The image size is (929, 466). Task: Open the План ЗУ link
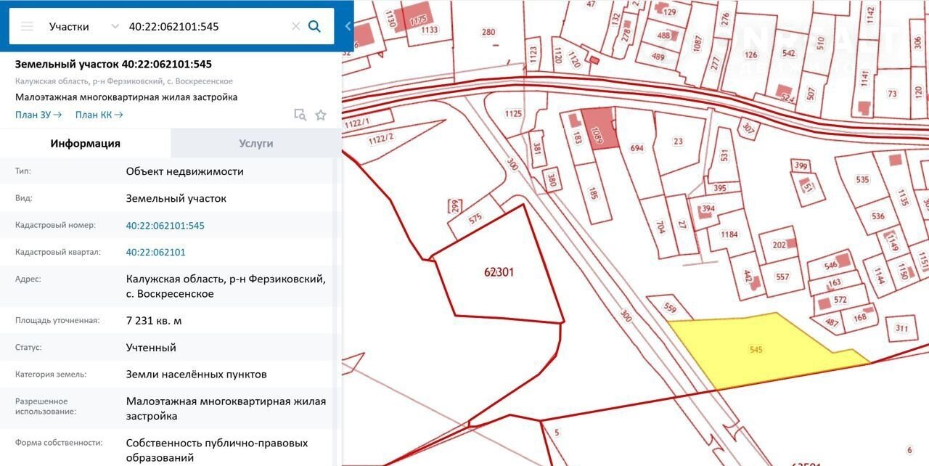[38, 115]
